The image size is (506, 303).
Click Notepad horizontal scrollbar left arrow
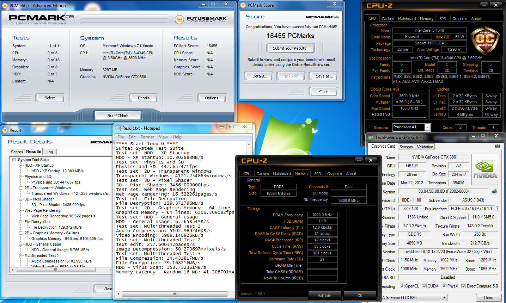118,294
